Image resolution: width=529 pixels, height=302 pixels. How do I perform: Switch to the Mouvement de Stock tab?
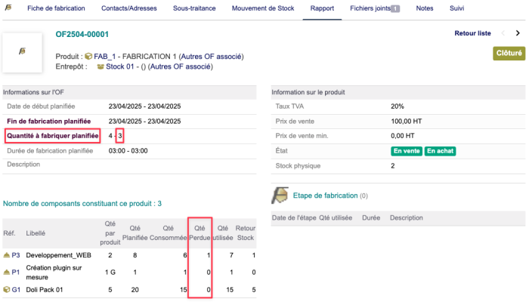264,8
